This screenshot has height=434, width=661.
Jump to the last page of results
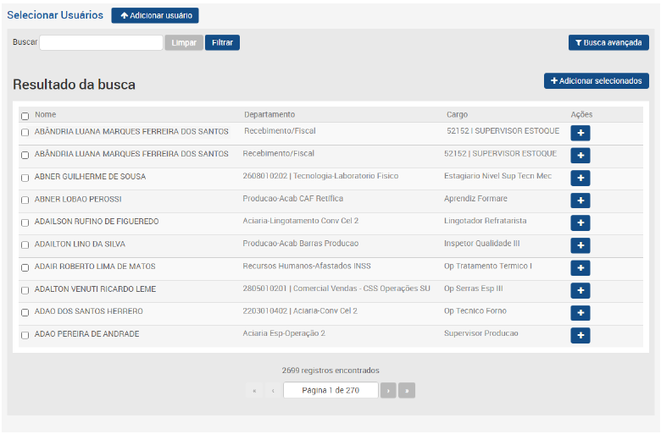408,391
